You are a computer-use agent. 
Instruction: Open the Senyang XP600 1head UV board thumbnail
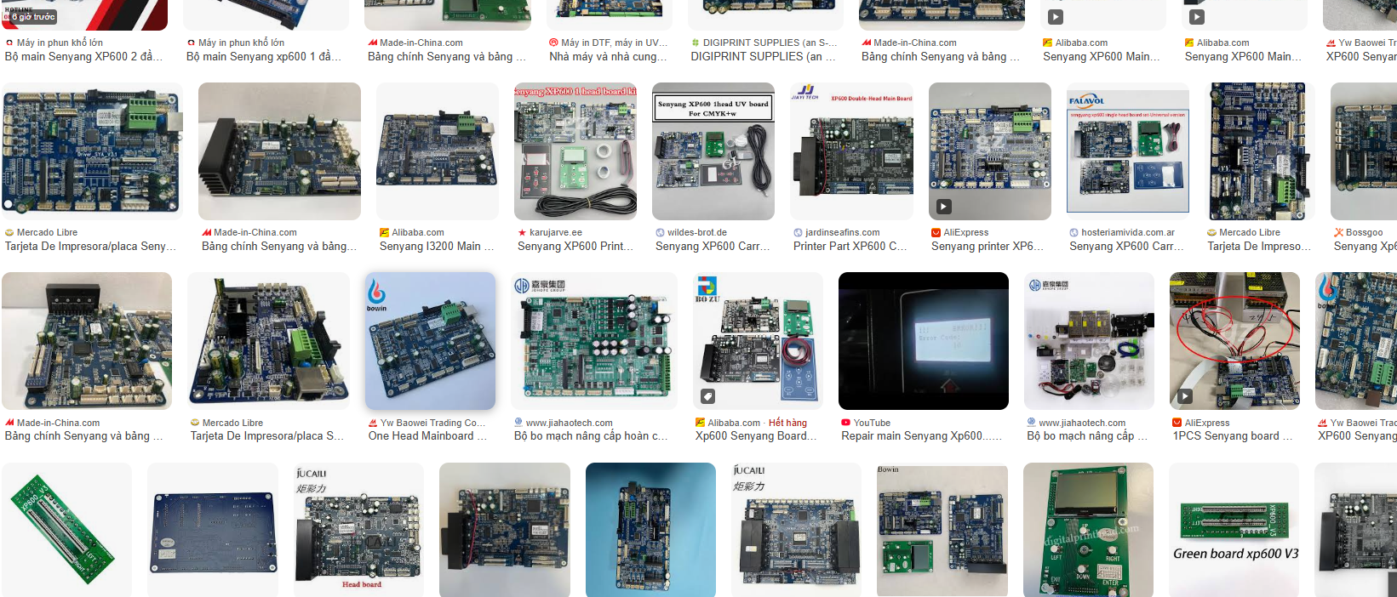coord(713,151)
